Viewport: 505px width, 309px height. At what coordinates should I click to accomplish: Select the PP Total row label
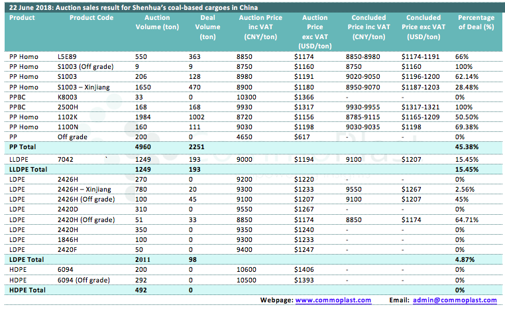[x=21, y=145]
